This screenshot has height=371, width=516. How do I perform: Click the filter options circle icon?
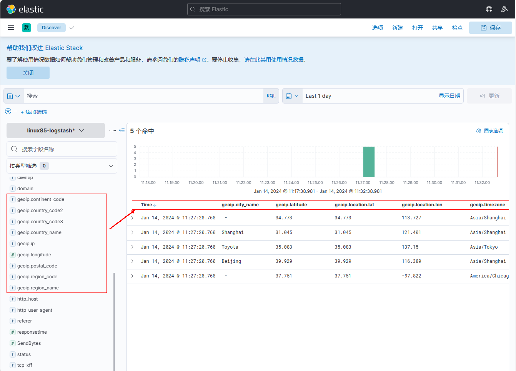pos(8,112)
